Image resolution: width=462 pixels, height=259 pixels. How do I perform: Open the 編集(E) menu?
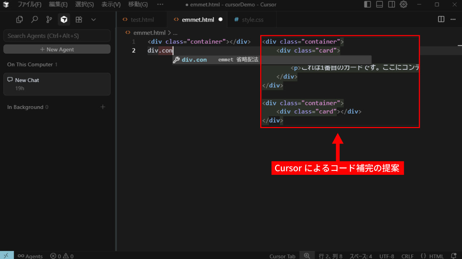[x=58, y=5]
